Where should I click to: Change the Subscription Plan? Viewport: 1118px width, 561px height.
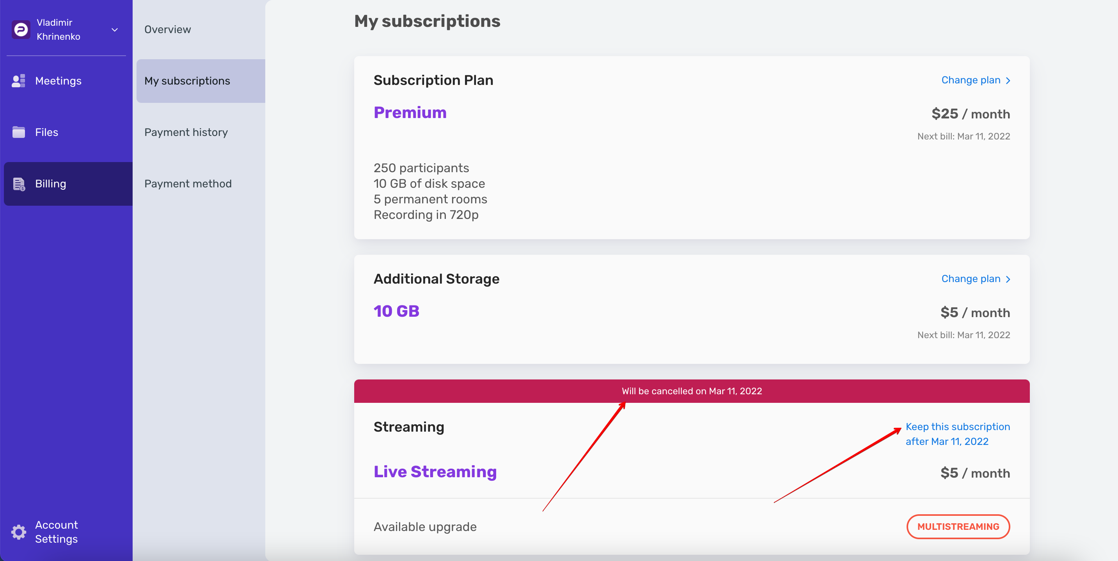tap(971, 80)
